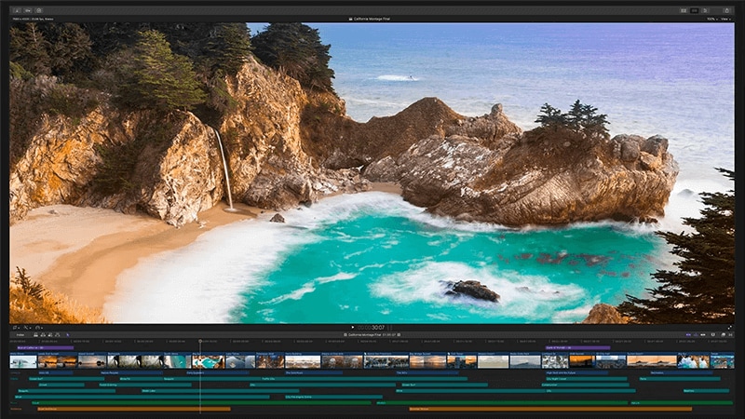745x419 pixels.
Task: Toggle the browser panel visibility button
Action: point(684,10)
